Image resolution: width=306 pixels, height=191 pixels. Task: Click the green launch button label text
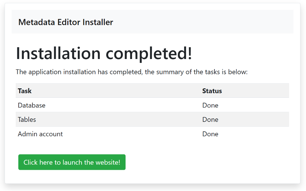72,162
